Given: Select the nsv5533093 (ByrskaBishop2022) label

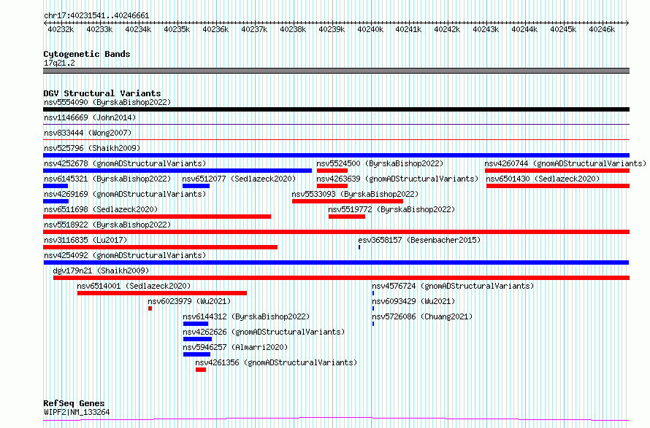Looking at the screenshot, I should click(x=355, y=194).
